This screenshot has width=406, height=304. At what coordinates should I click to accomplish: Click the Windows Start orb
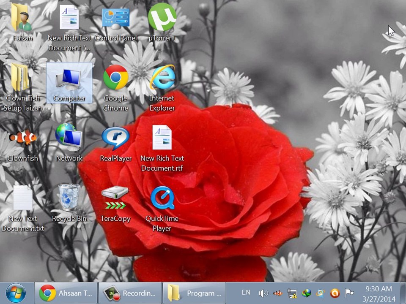tap(16, 293)
